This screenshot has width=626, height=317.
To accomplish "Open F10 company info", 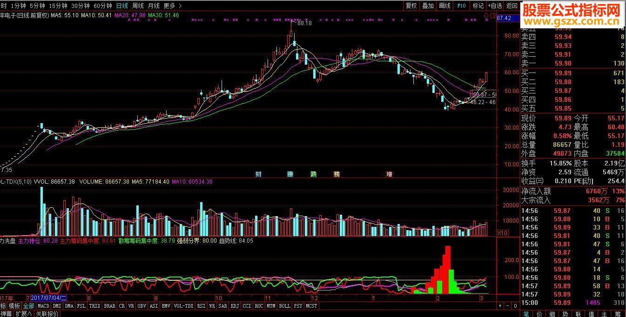I will 461,6.
